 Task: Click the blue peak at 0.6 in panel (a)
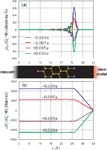point(74,8)
